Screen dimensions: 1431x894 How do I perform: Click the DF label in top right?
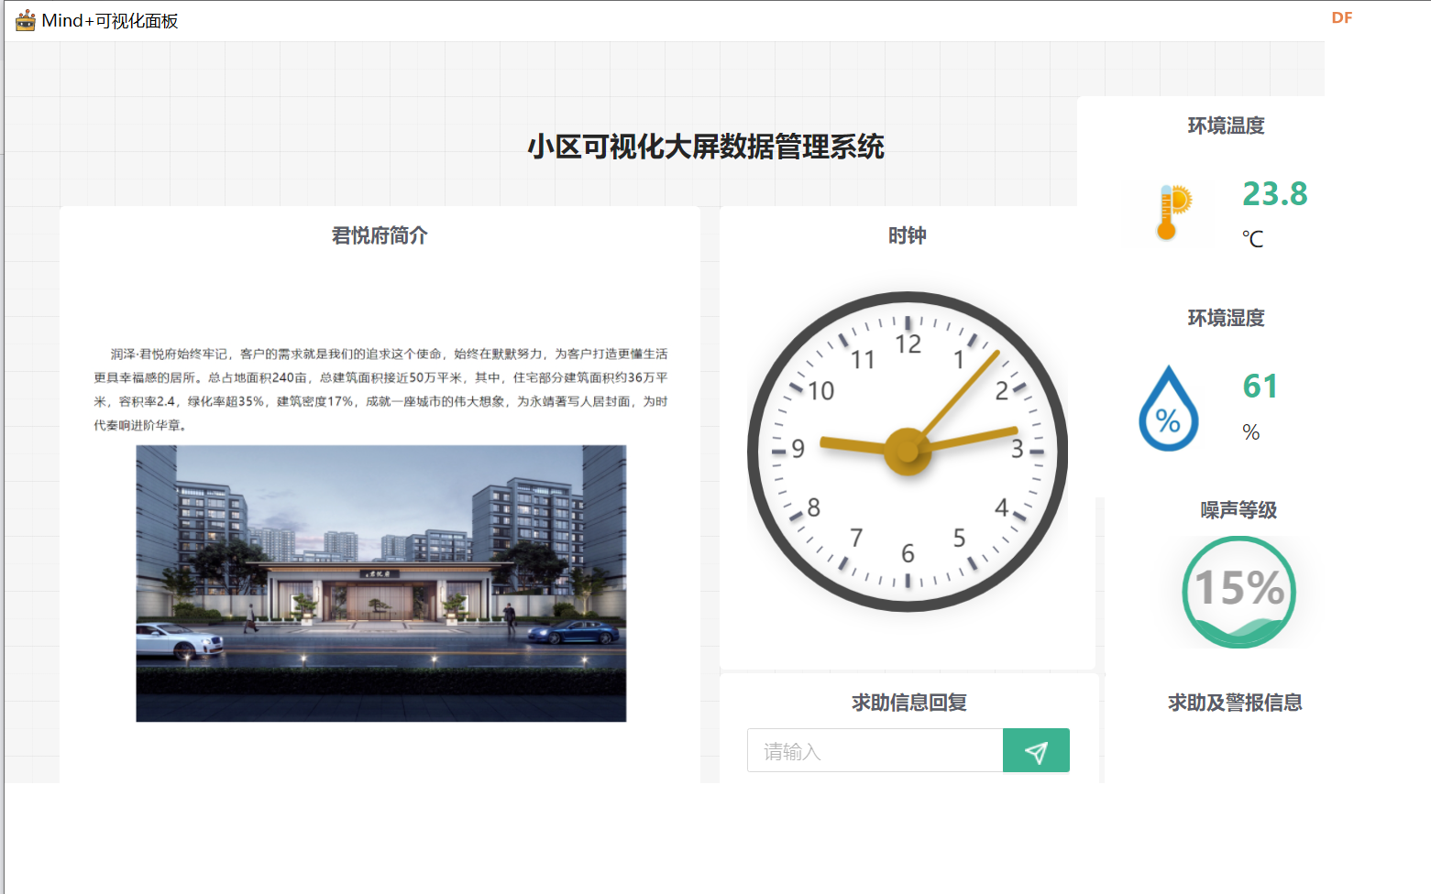(1342, 17)
